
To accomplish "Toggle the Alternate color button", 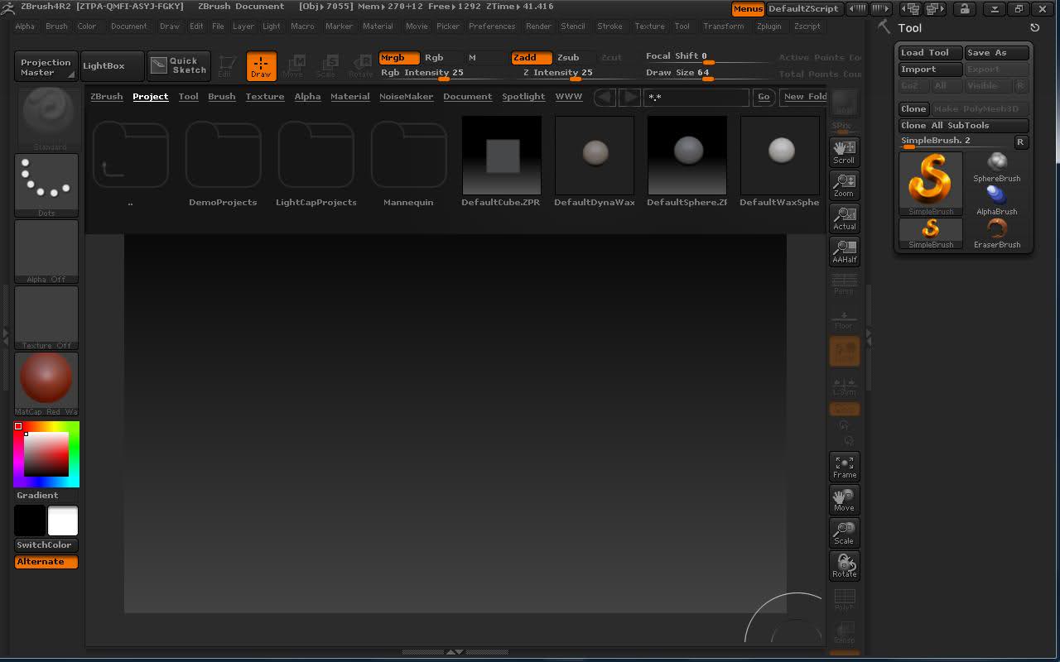I will point(46,562).
